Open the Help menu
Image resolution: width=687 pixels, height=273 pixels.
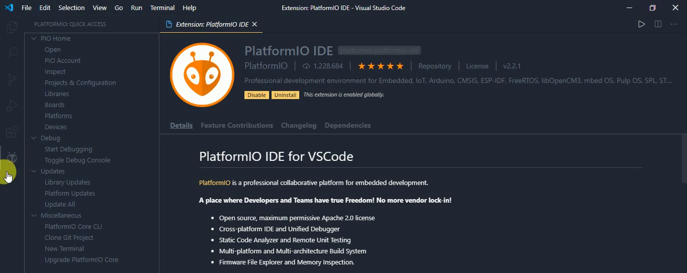click(189, 8)
